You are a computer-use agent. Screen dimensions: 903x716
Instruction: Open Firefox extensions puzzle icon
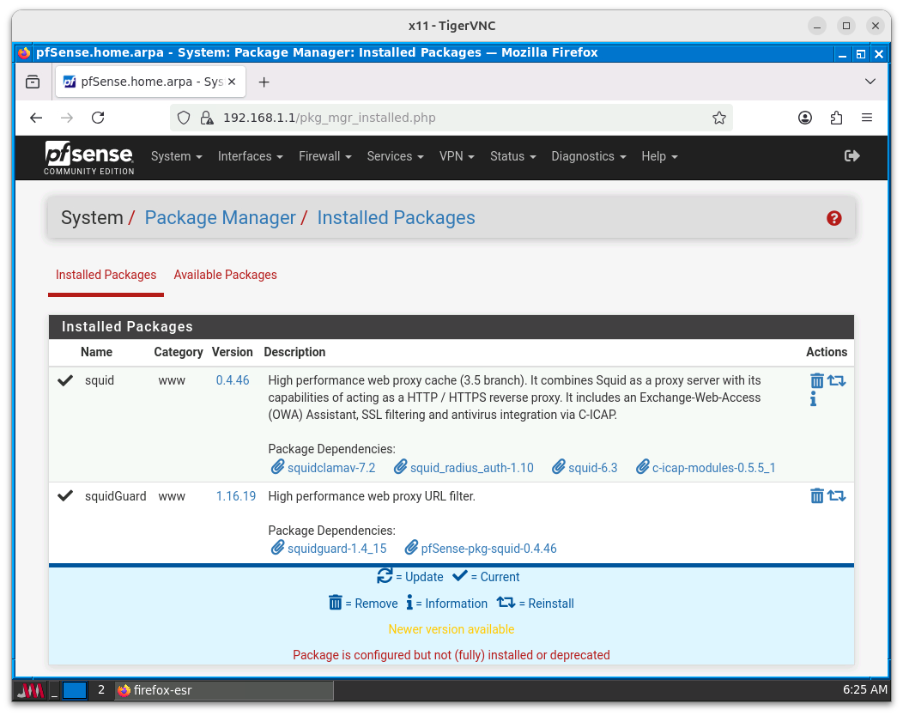point(836,118)
